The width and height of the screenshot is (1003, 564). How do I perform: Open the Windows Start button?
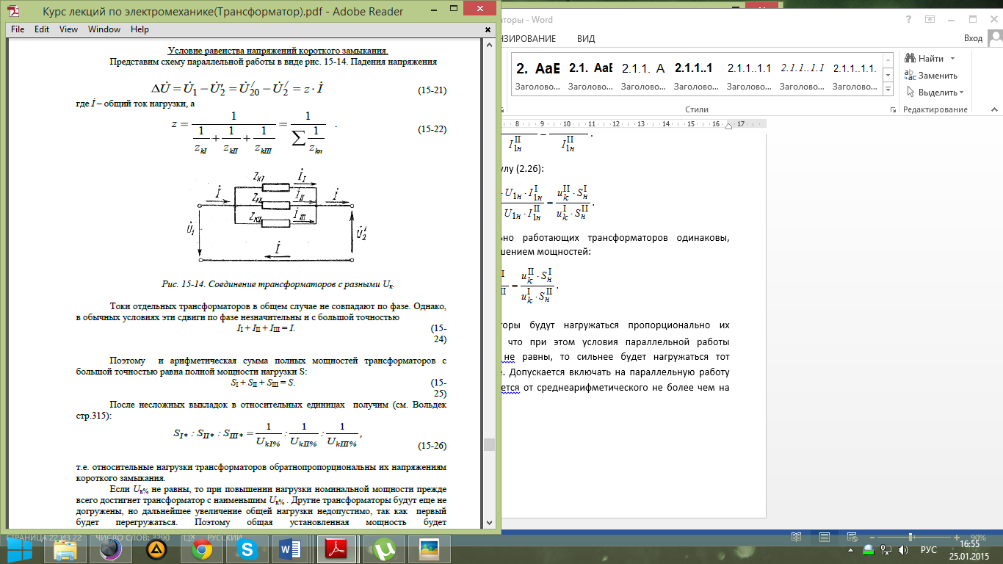coord(20,549)
